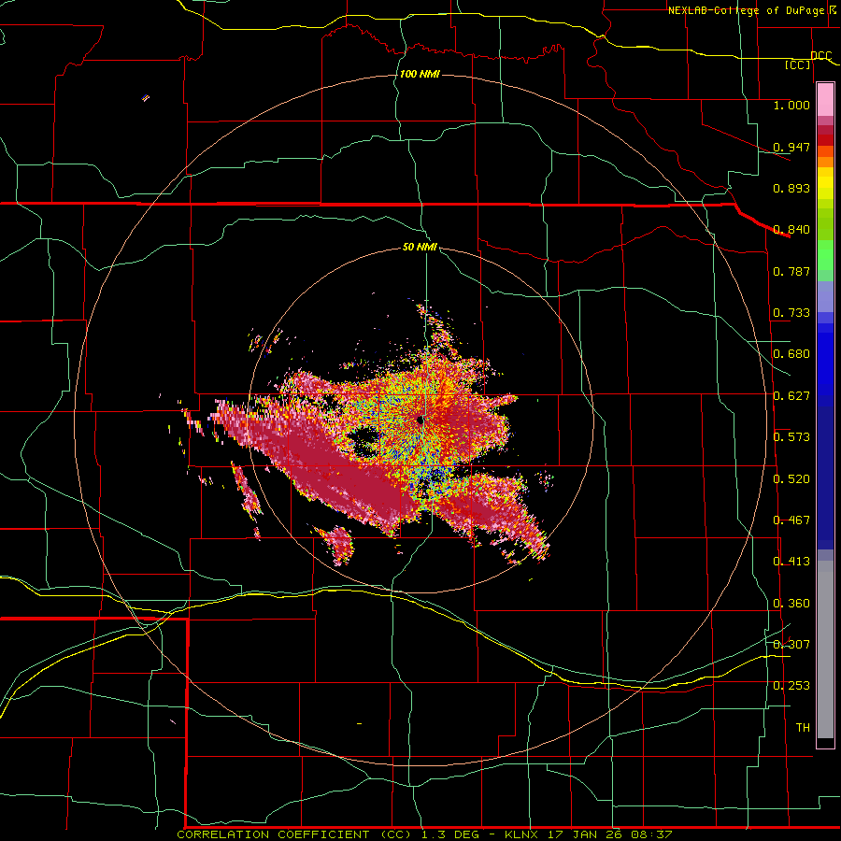Click the 0.893 color scale value
The height and width of the screenshot is (841, 841).
coord(791,188)
